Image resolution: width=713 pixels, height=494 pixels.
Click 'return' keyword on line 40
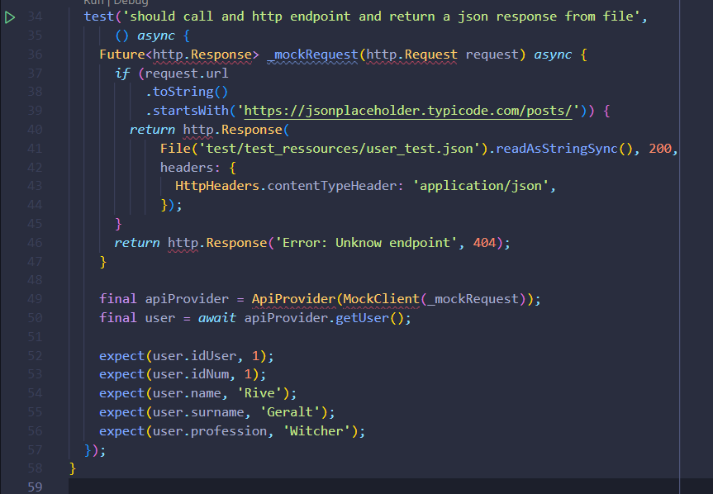coord(152,130)
